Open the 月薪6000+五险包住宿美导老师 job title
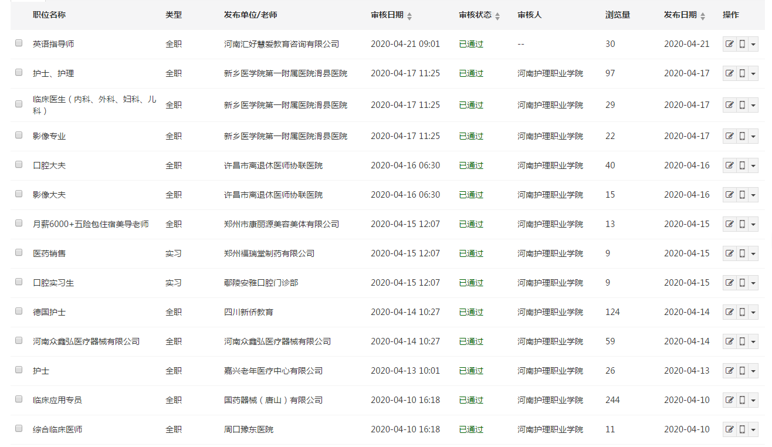Viewport: 772px width, 447px height. click(91, 224)
